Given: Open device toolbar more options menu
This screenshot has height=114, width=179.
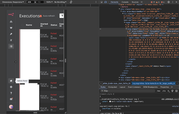Looking at the screenshot, I should 96,2.
